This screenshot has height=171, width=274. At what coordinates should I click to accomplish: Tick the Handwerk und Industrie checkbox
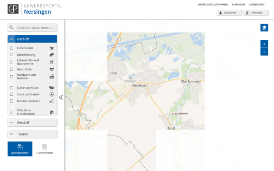tap(11, 77)
